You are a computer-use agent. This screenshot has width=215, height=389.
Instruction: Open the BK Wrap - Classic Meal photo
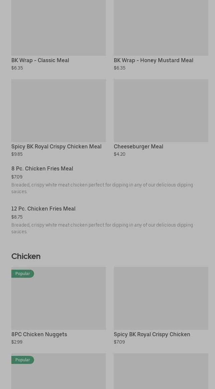(x=58, y=27)
